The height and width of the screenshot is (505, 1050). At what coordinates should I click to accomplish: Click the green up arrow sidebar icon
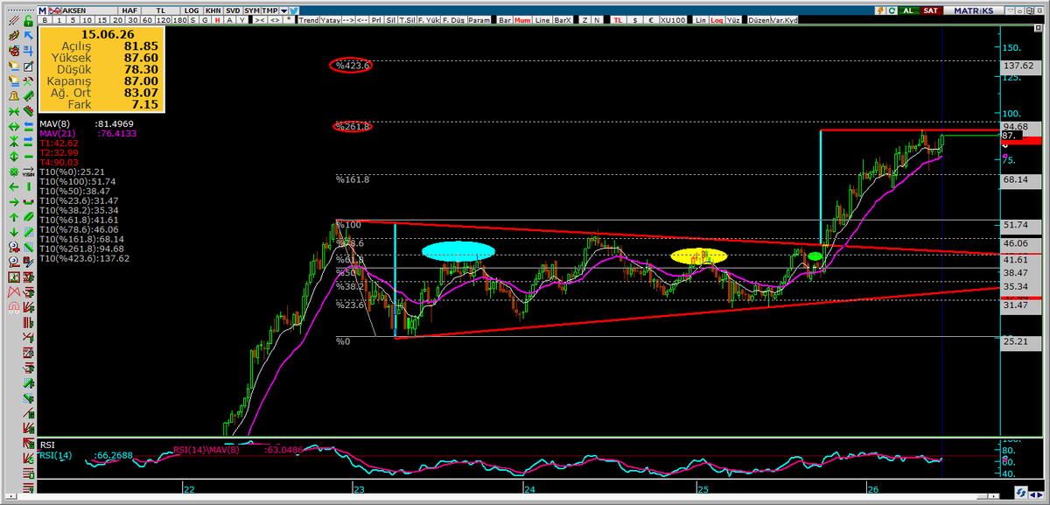pyautogui.click(x=14, y=216)
